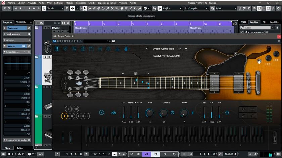Undo the last action in toolbar
Image resolution: width=282 pixels, height=158 pixels.
(5, 8)
